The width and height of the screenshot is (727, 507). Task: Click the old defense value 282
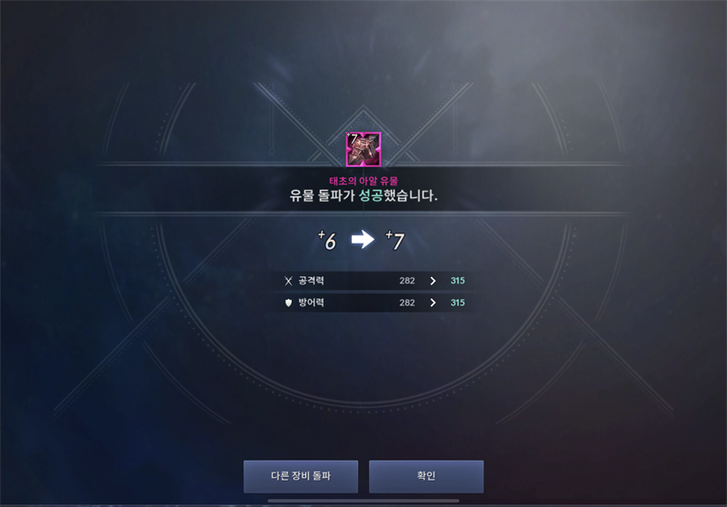tap(407, 303)
